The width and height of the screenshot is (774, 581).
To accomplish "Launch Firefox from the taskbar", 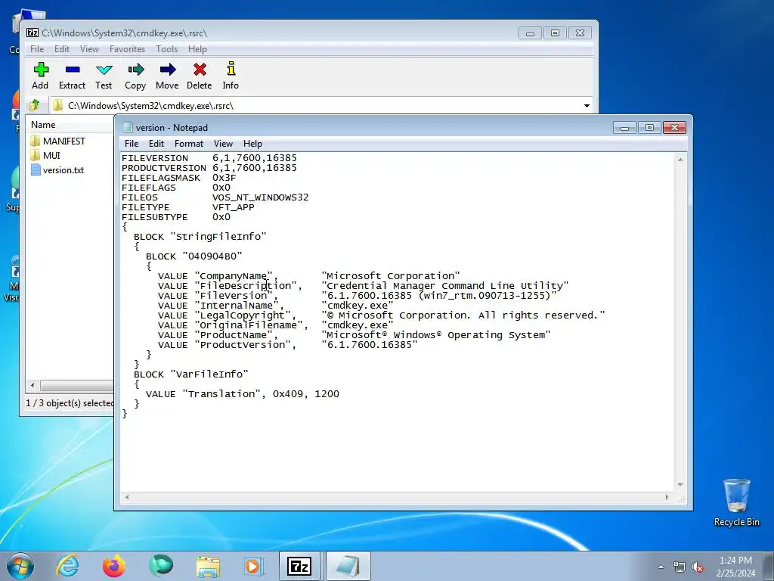I will coord(114,566).
